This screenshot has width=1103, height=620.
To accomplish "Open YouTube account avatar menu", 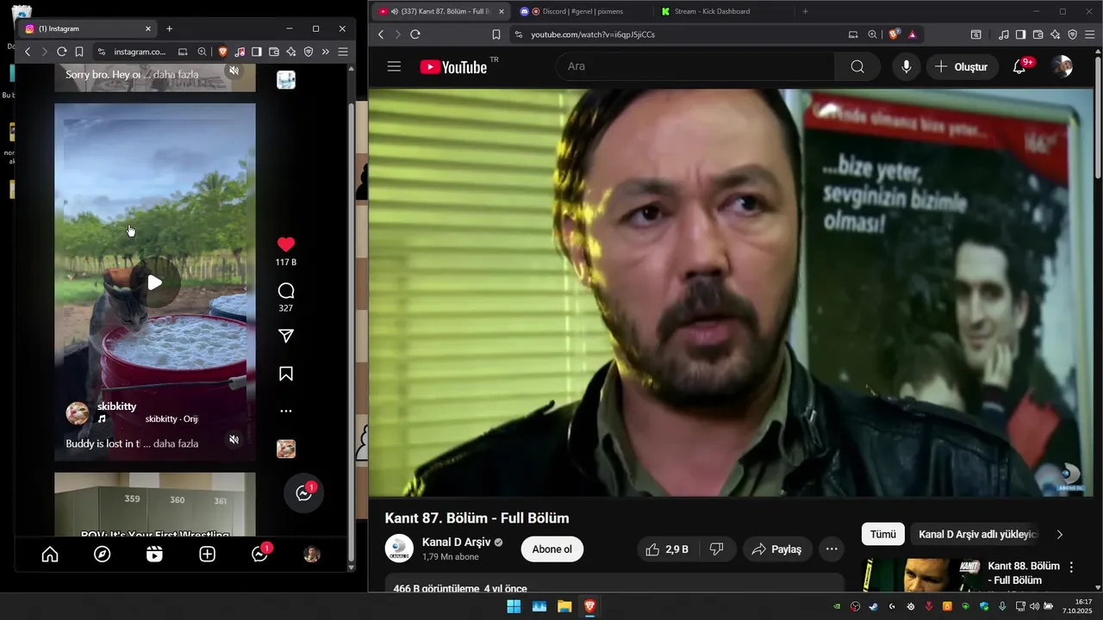I will click(x=1062, y=66).
